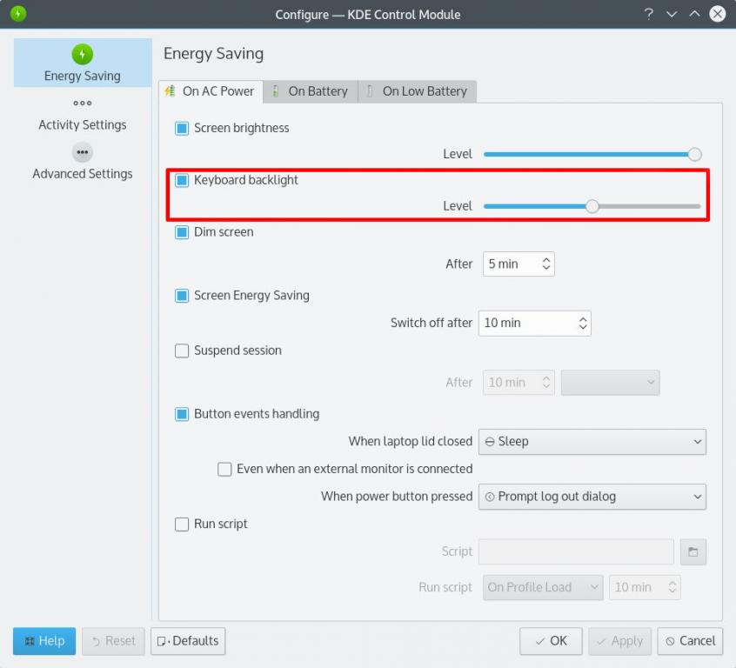Click the question mark help icon in title bar
The height and width of the screenshot is (668, 736).
click(648, 14)
